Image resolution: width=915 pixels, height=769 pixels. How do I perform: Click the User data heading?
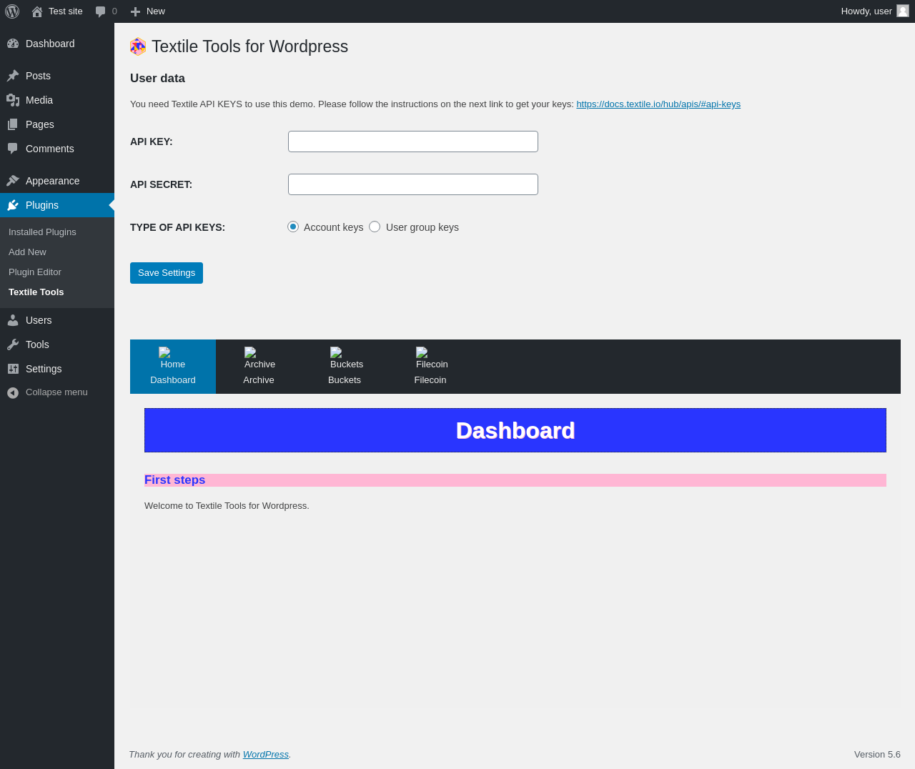point(157,79)
